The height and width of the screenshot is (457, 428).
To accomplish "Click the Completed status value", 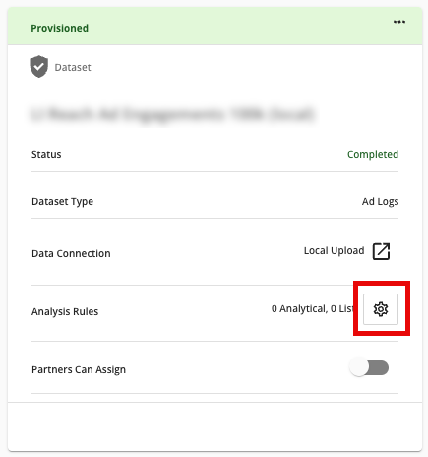I will click(373, 154).
